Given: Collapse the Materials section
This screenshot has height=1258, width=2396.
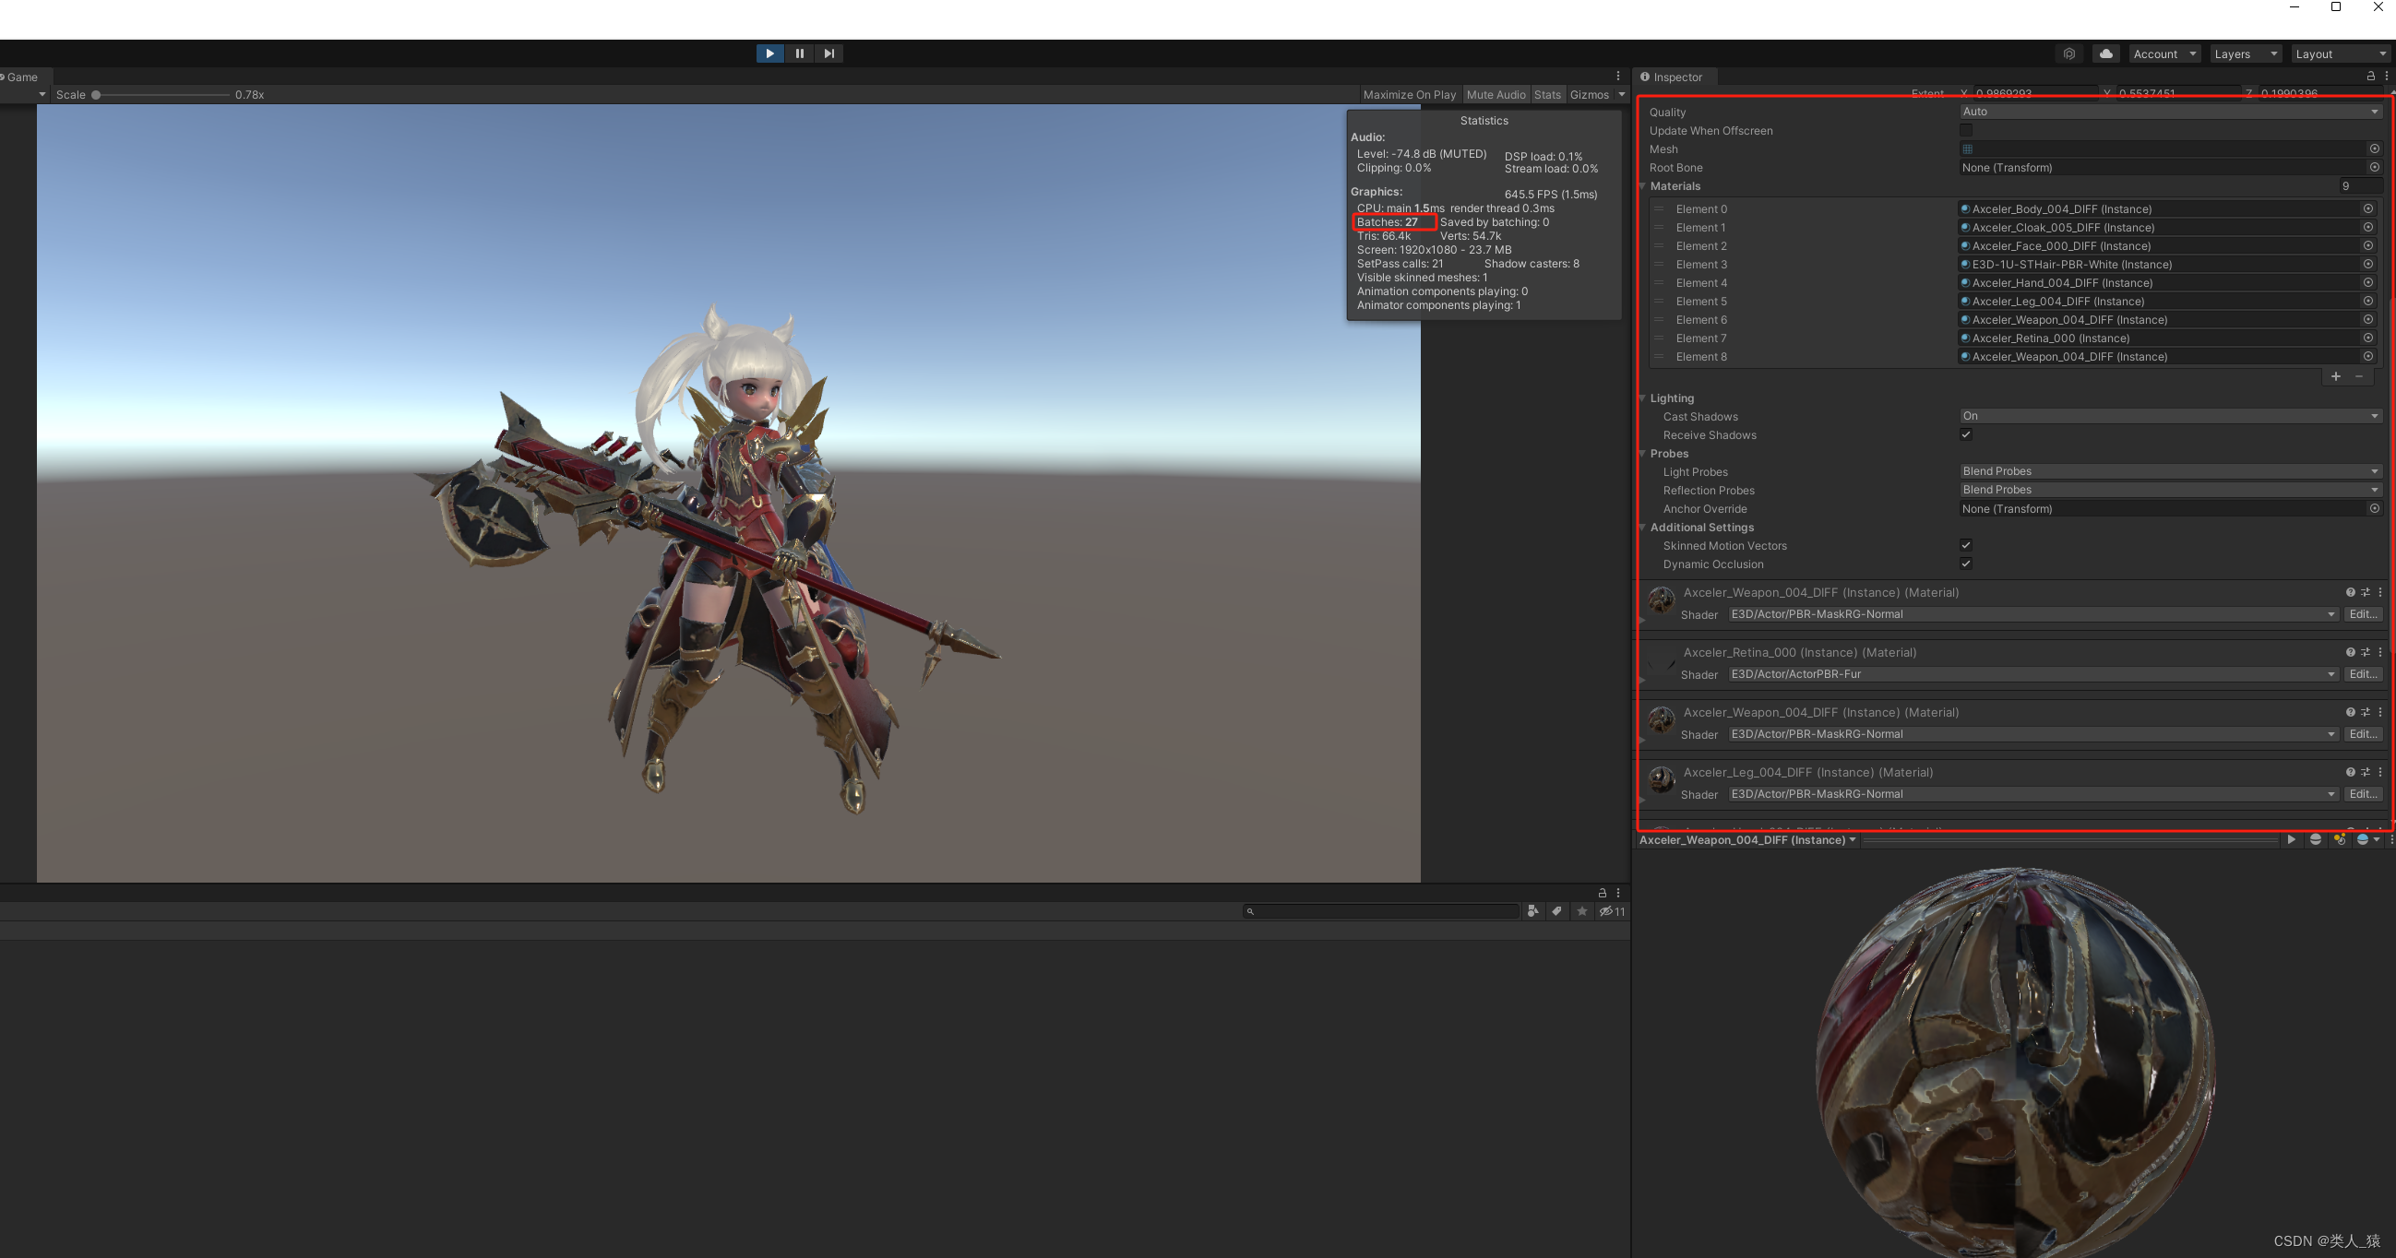Looking at the screenshot, I should point(1643,186).
